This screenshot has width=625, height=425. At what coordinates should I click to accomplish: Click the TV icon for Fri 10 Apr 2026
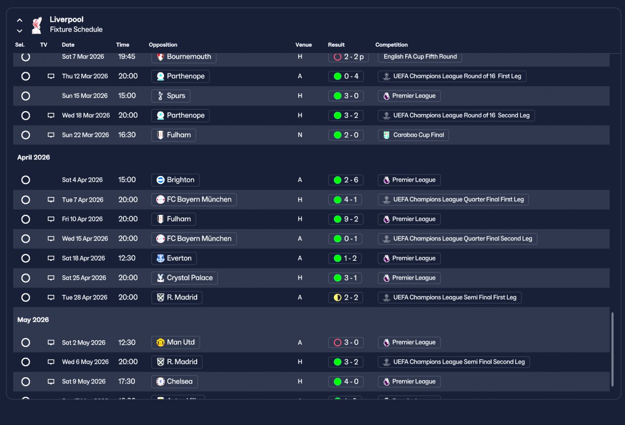click(51, 219)
